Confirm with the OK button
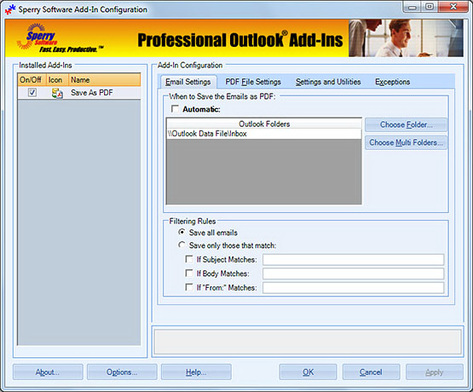The image size is (473, 392). click(308, 372)
